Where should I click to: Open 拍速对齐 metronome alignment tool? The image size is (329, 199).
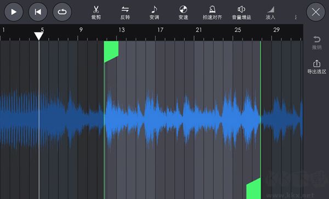click(212, 13)
